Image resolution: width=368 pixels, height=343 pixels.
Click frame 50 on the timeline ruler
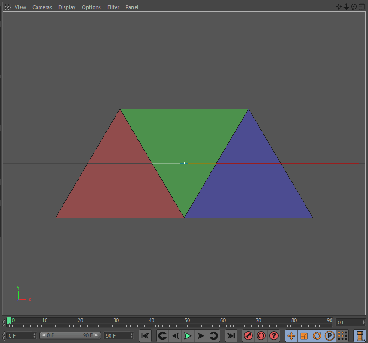click(x=187, y=320)
